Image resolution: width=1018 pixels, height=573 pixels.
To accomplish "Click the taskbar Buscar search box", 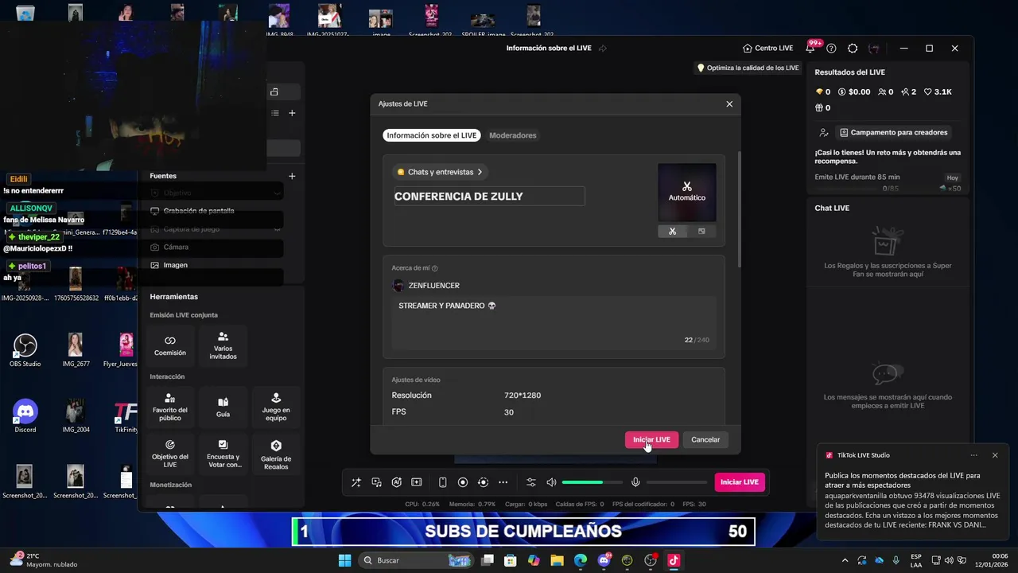I will [417, 560].
